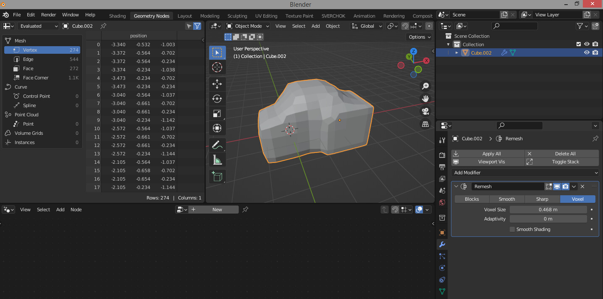Toggle Collection eye visibility in outliner
The width and height of the screenshot is (603, 299).
point(587,44)
